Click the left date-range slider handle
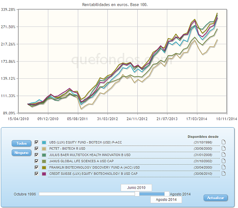This screenshot has width=238, height=208. (x=137, y=194)
